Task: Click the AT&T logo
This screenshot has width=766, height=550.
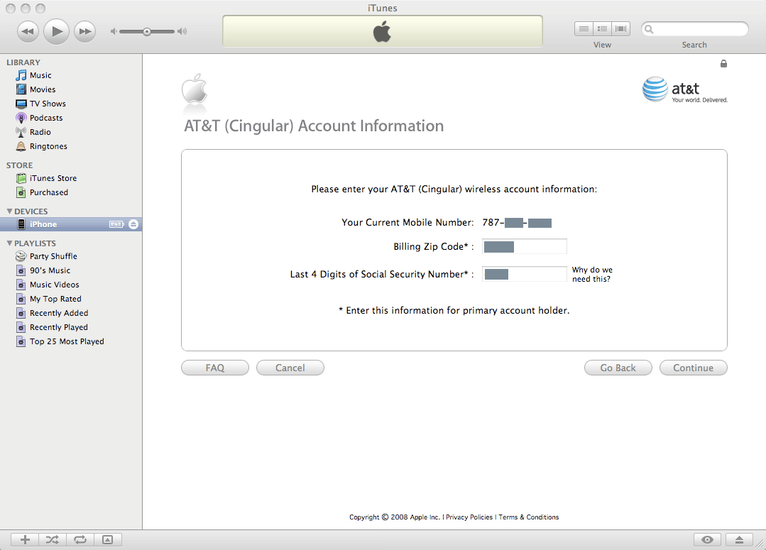Action: pos(685,89)
